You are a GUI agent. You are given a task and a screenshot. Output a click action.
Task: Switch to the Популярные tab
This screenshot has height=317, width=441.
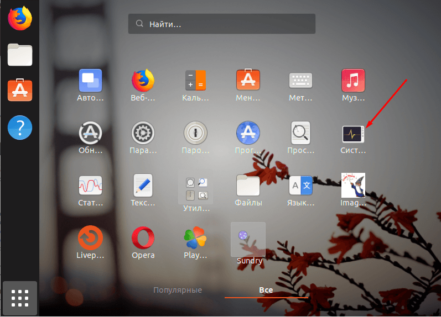click(178, 290)
